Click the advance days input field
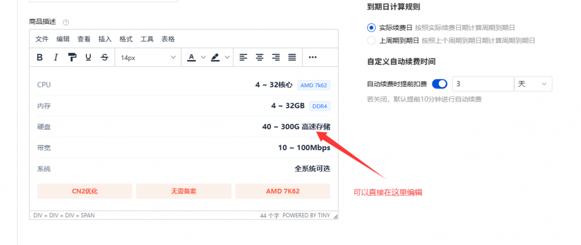581x245 pixels. [x=482, y=84]
